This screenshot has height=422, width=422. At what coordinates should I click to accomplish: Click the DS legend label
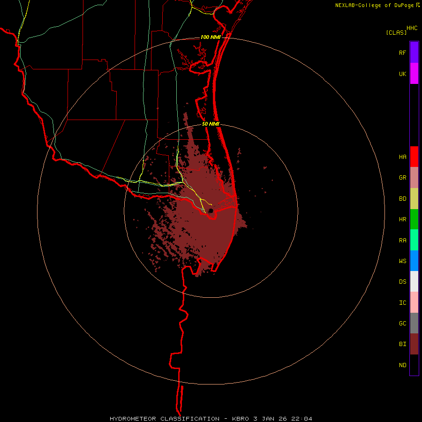[402, 282]
